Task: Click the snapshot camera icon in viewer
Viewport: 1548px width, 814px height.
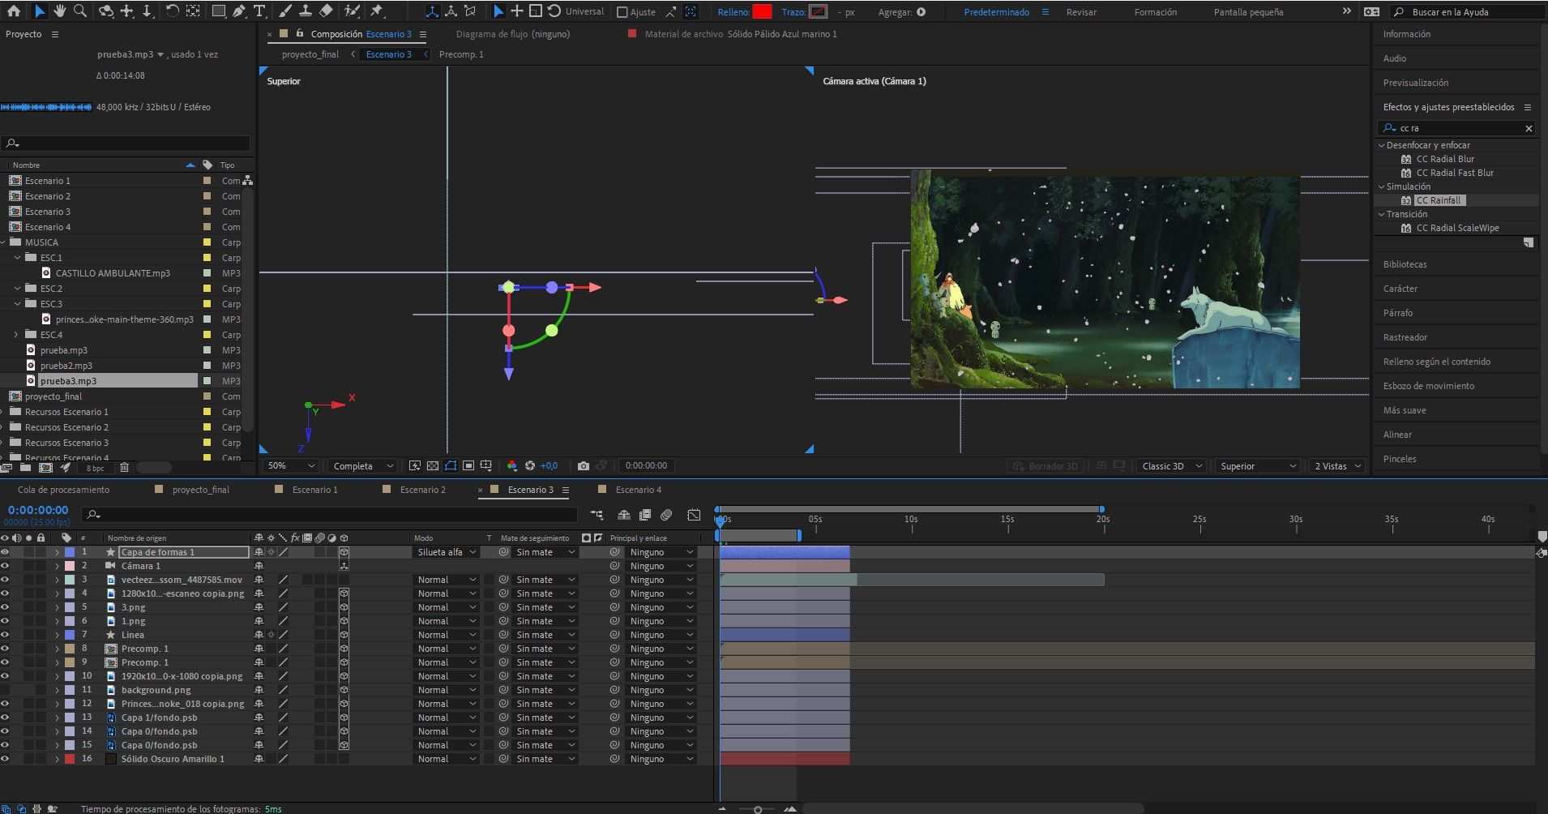Action: tap(584, 465)
